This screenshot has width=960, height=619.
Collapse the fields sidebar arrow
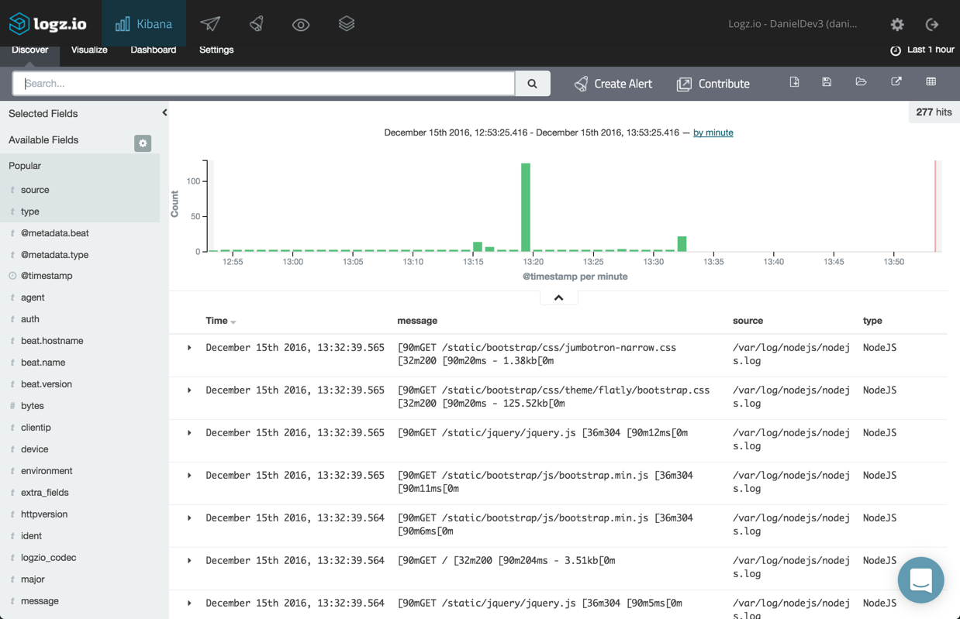[164, 113]
